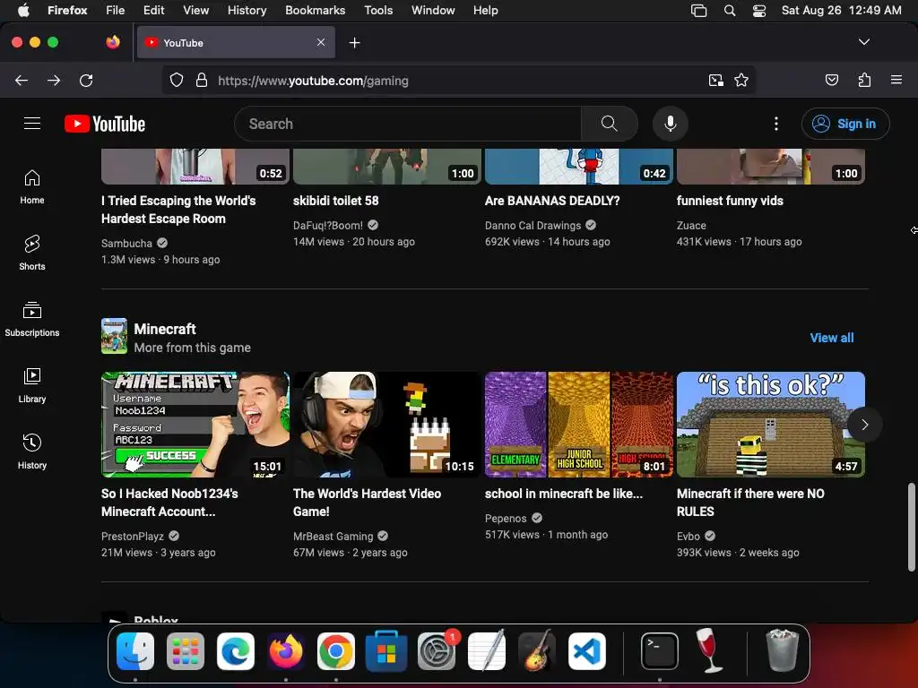The height and width of the screenshot is (688, 918).
Task: Open a new tab with plus
Action: [x=354, y=43]
